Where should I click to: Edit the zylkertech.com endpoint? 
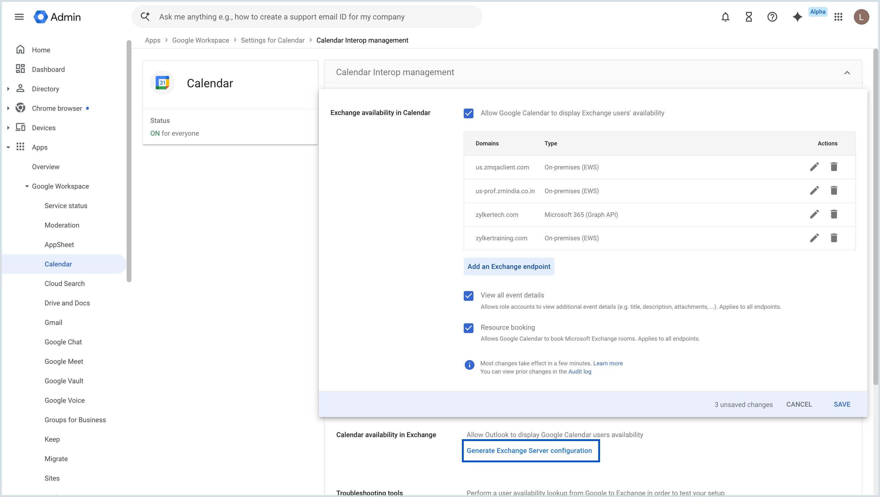coord(814,214)
